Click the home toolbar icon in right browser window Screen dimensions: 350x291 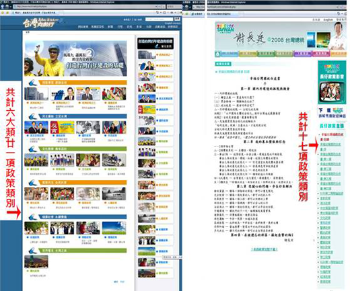[339, 13]
